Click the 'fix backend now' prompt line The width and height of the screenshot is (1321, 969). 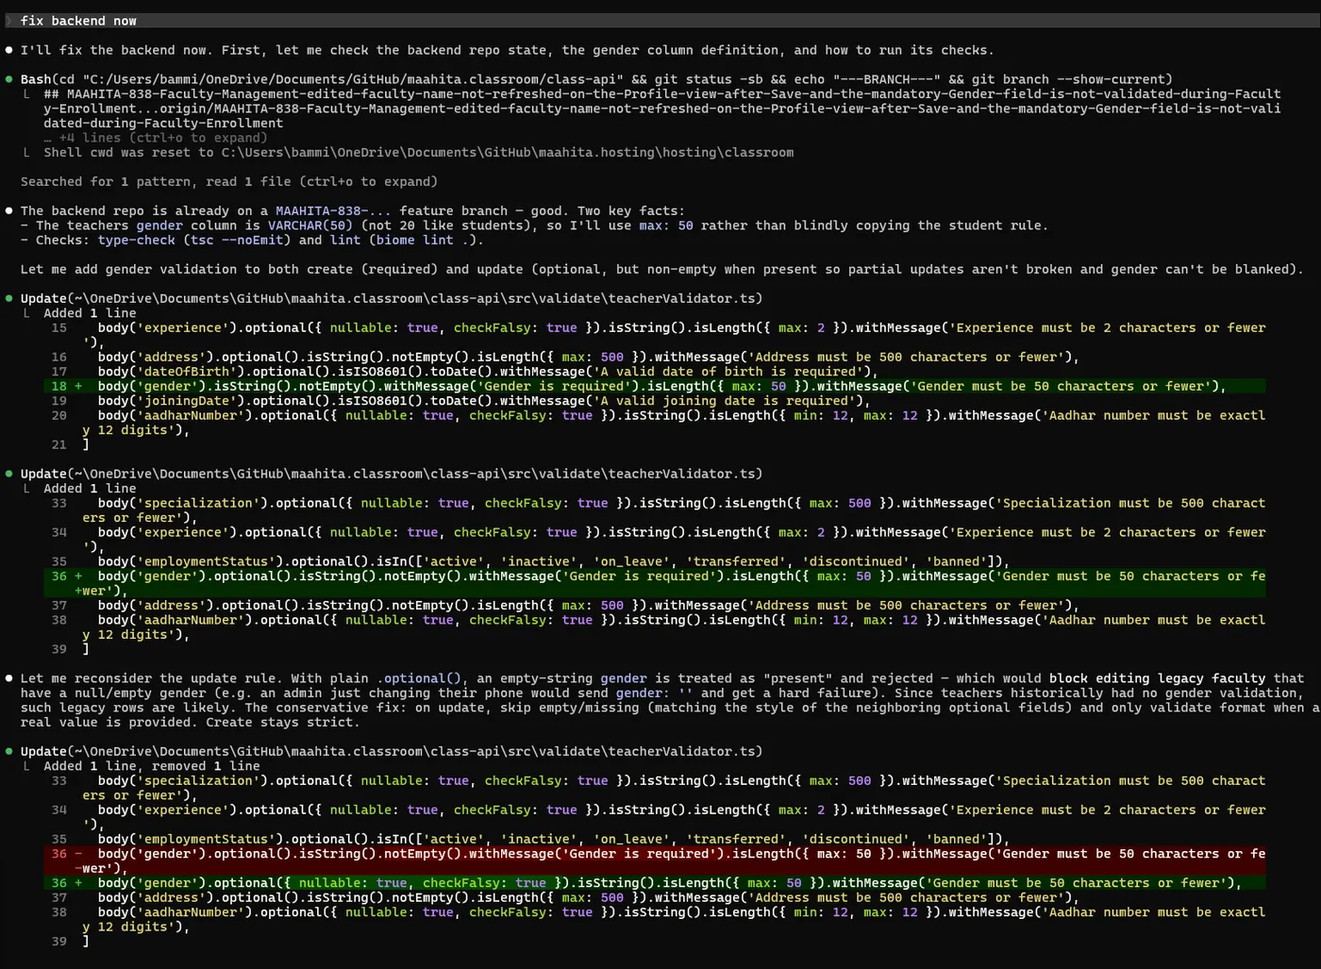point(660,21)
